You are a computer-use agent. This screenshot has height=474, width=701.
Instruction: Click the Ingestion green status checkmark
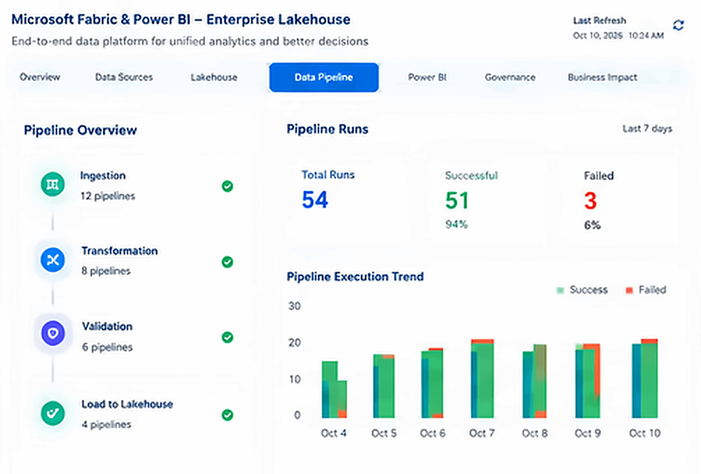click(x=228, y=186)
